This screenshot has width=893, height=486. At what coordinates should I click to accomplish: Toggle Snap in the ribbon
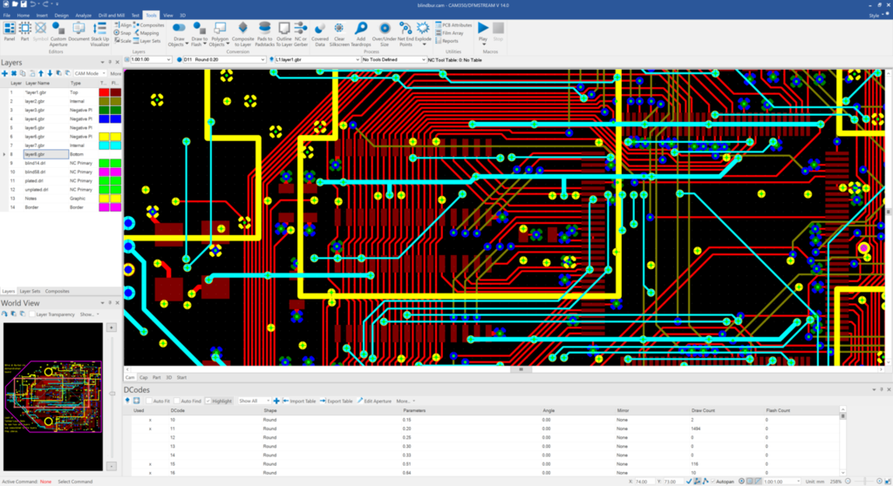click(122, 33)
